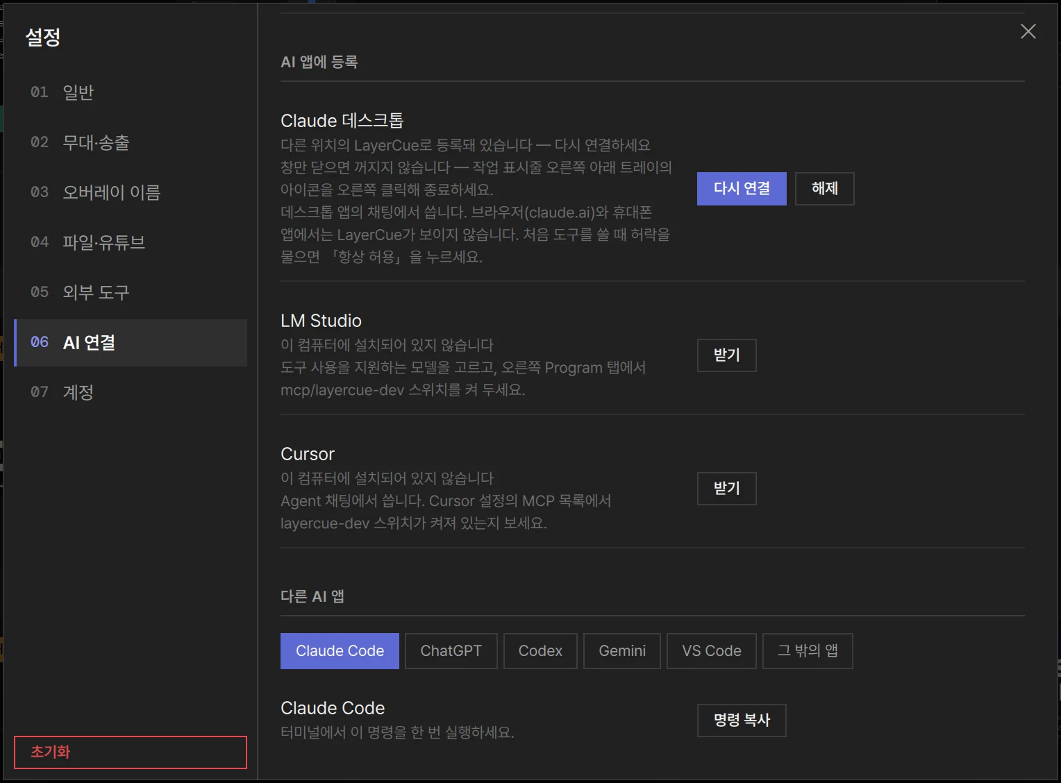Select the 그 밖의 앱 tab
1061x783 pixels.
coord(808,651)
